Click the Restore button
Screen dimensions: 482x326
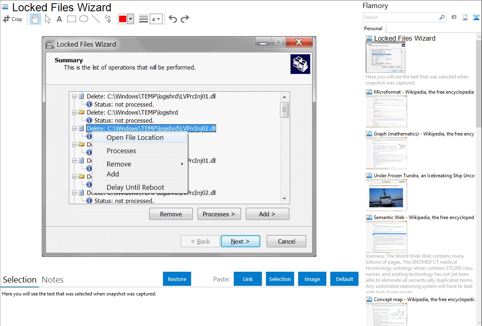pos(177,279)
